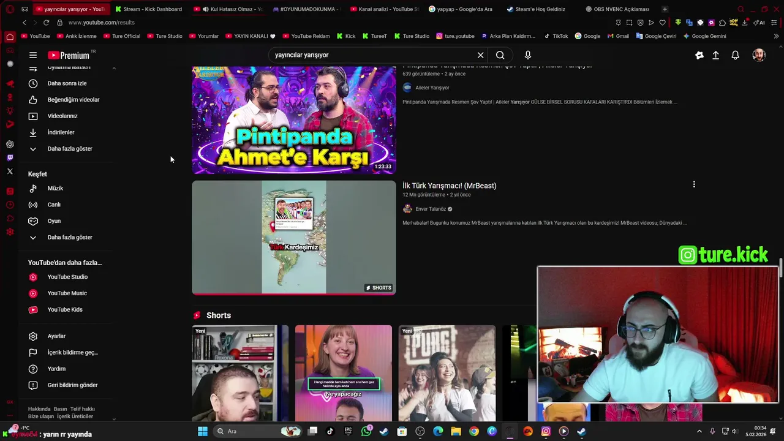The width and height of the screenshot is (784, 441).
Task: Switch to 'Kul Hatasız Olmaz' tab
Action: pos(230,9)
